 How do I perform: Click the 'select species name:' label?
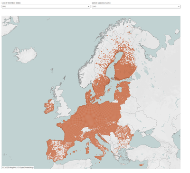point(101,3)
